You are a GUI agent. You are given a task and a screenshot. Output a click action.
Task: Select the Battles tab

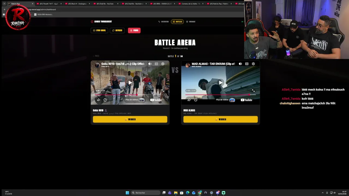(x=177, y=22)
